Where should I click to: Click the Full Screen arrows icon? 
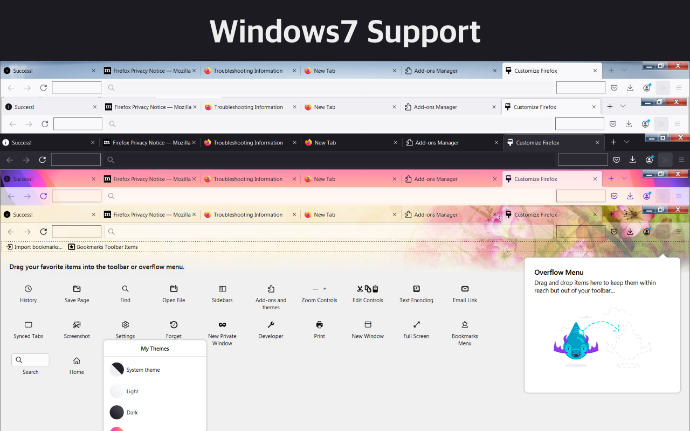pos(416,325)
